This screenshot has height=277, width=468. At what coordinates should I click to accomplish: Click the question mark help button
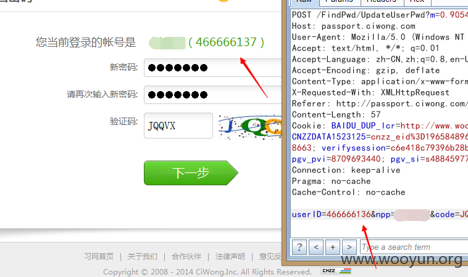coord(299,247)
